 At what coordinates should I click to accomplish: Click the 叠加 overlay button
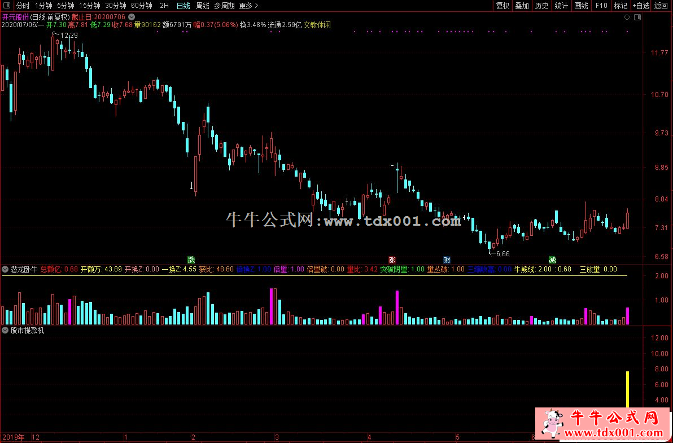point(522,6)
